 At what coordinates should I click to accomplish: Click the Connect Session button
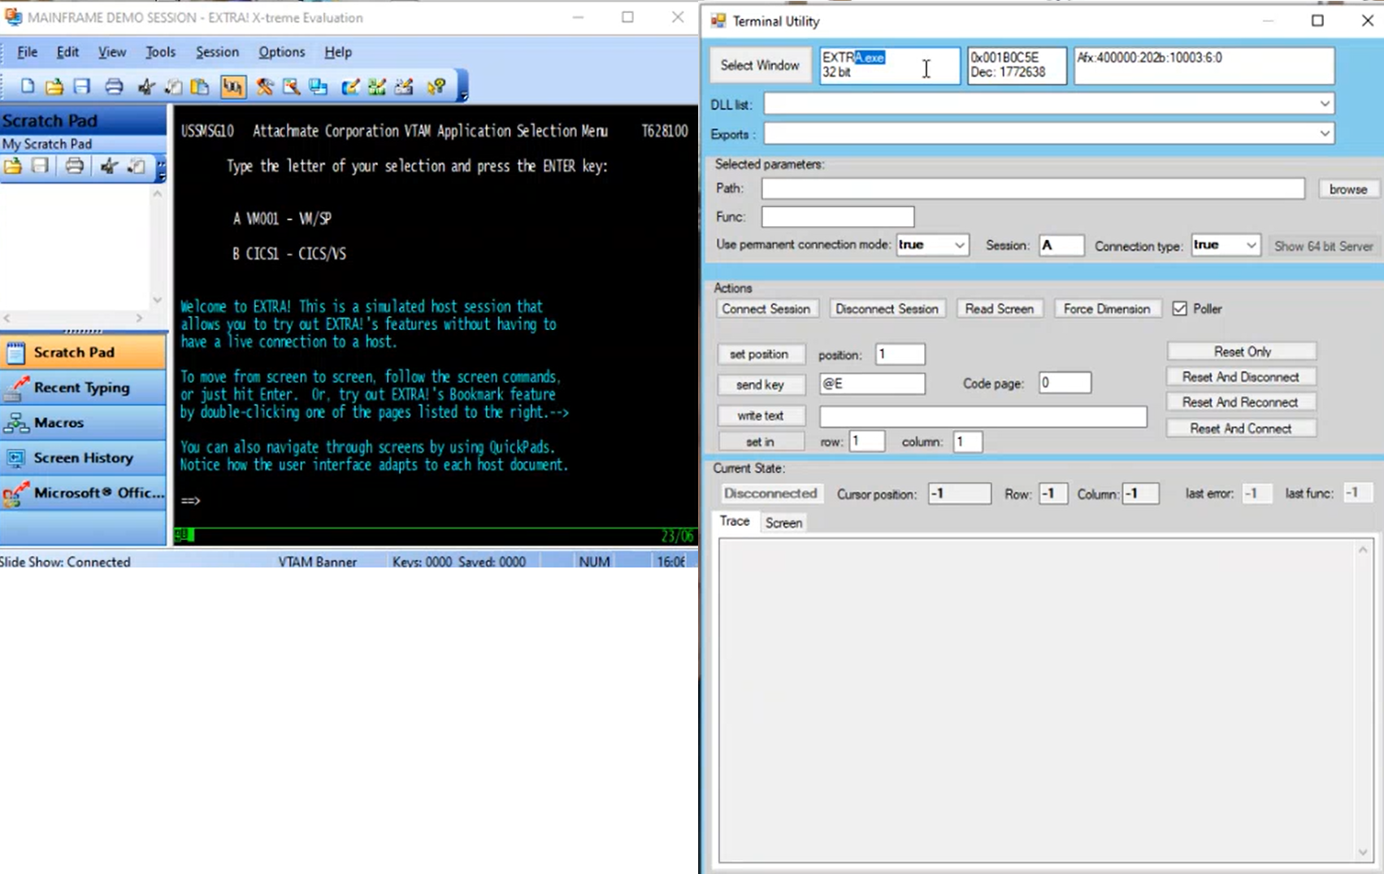pos(766,309)
